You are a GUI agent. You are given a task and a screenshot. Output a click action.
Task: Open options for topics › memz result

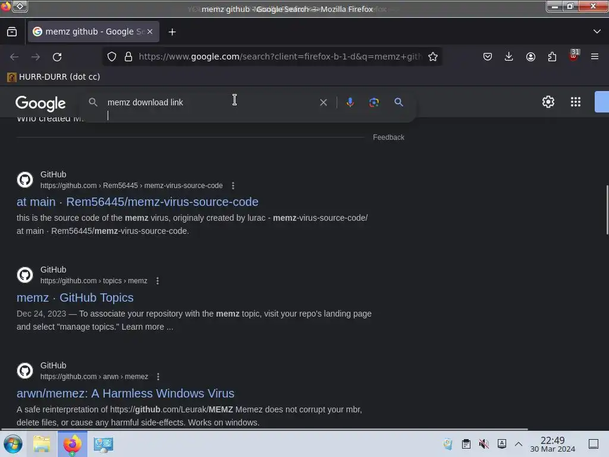[x=157, y=281]
